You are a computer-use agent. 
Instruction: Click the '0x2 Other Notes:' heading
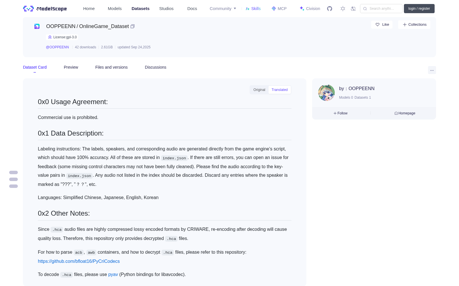(x=64, y=213)
